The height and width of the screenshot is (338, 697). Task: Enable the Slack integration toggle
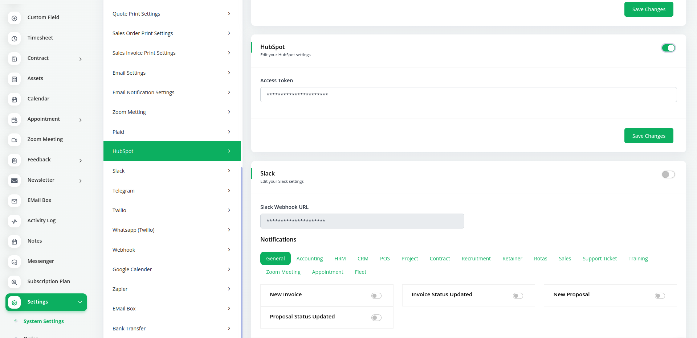click(668, 174)
